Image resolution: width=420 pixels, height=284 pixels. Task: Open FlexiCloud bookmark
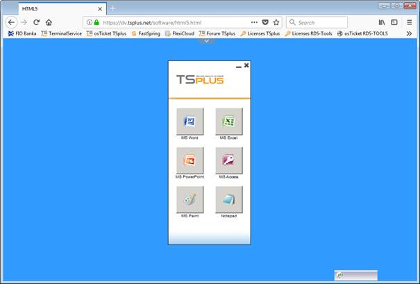pos(180,33)
